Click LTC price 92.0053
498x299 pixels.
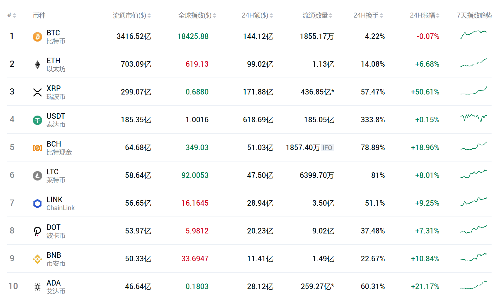pyautogui.click(x=195, y=175)
